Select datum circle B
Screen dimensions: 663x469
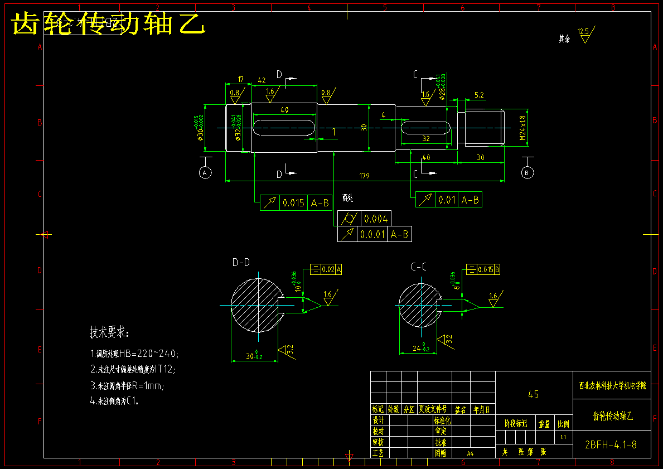527,172
